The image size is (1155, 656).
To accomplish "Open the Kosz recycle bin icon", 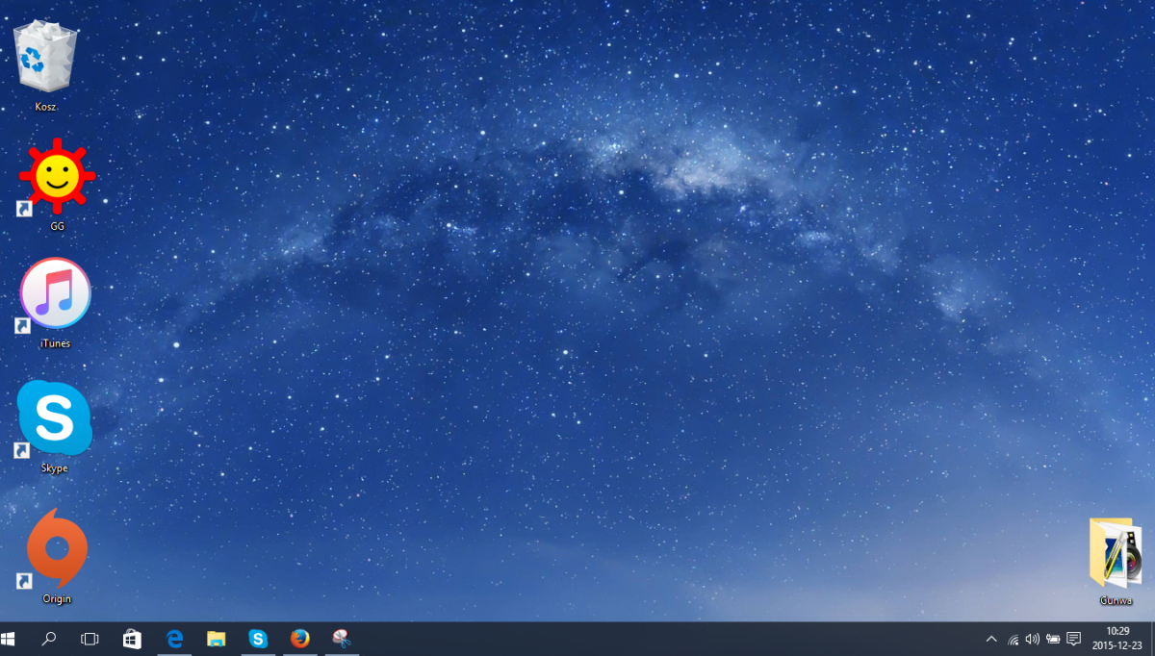I will 45,58.
